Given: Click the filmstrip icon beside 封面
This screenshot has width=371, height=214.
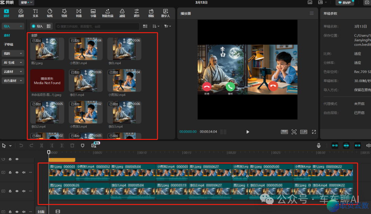Looking at the screenshot, I should 58,211.
